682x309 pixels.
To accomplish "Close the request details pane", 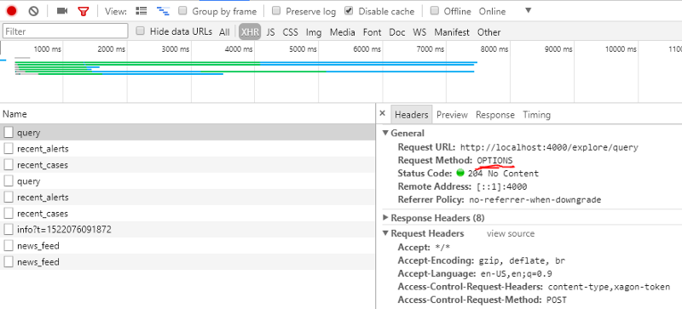I will tap(382, 113).
